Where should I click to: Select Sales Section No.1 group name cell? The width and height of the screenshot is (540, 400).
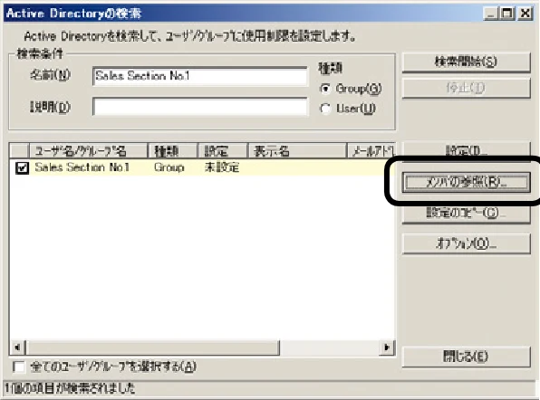(x=82, y=167)
